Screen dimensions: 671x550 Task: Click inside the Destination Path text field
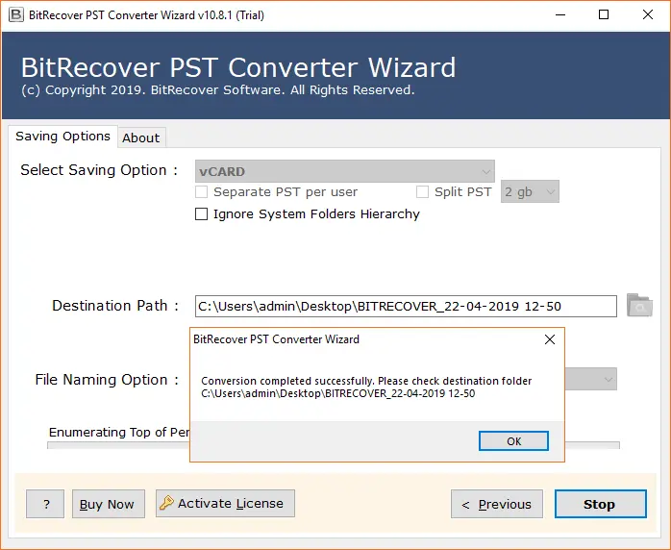(x=405, y=306)
